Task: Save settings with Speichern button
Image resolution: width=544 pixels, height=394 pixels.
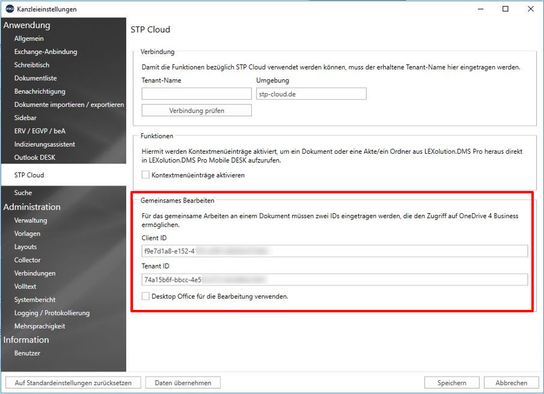Action: tap(451, 383)
